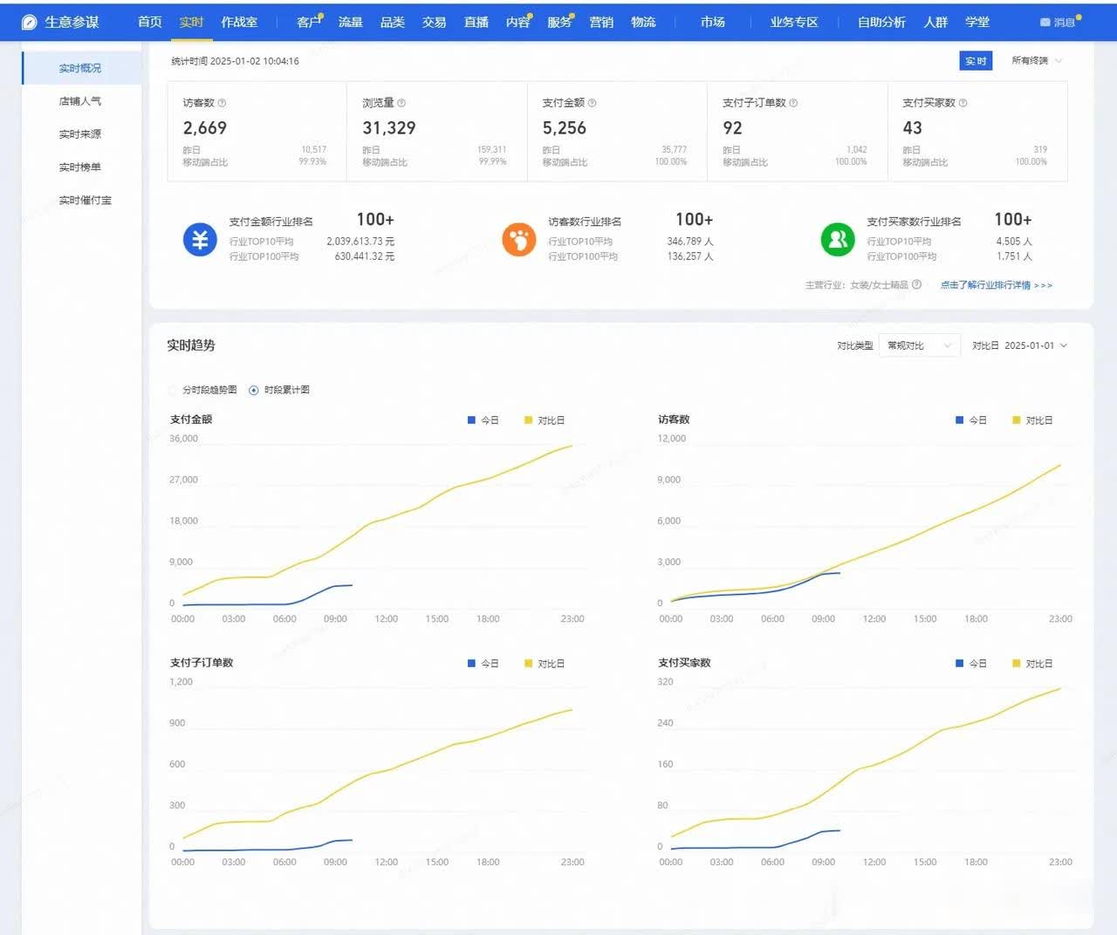
Task: Click the 实时趋势 section heading
Action: tap(191, 345)
